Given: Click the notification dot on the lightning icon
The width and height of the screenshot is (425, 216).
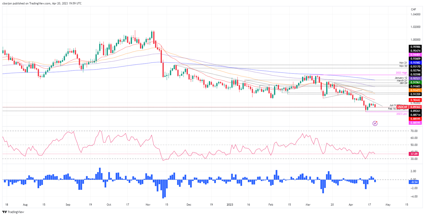Looking at the screenshot, I should (x=377, y=122).
